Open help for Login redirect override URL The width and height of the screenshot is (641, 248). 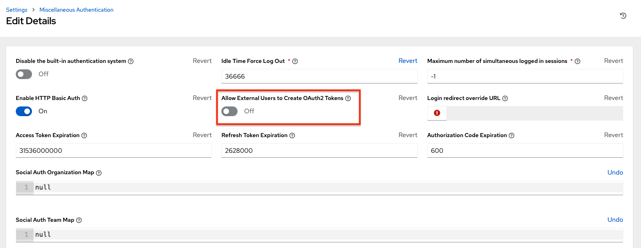click(x=505, y=98)
